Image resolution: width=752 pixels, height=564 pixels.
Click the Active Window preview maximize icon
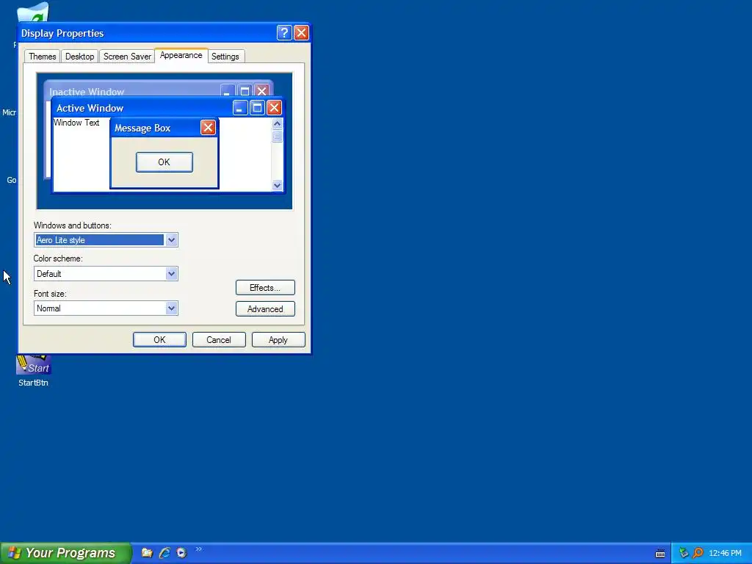[x=257, y=108]
